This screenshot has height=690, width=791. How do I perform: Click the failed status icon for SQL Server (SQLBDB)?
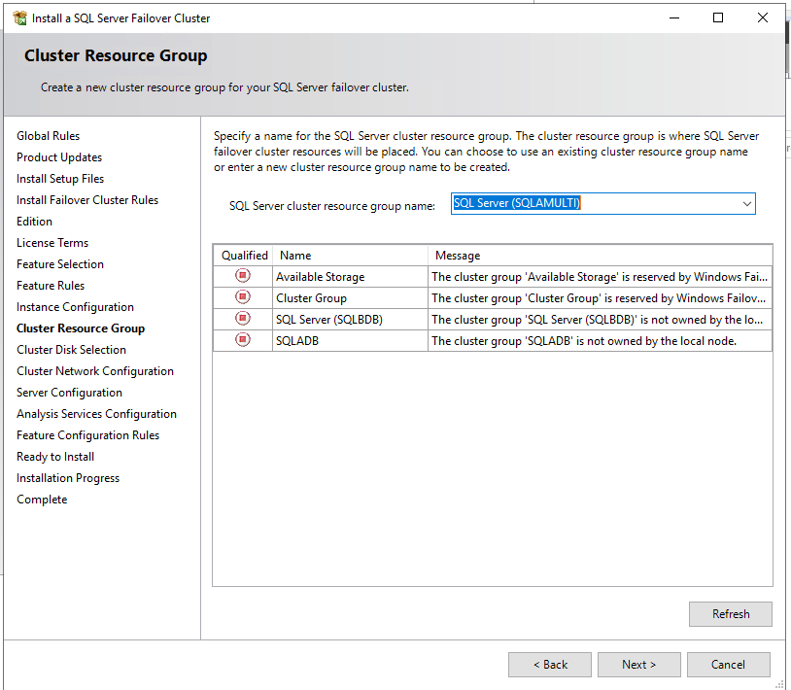[x=243, y=318]
